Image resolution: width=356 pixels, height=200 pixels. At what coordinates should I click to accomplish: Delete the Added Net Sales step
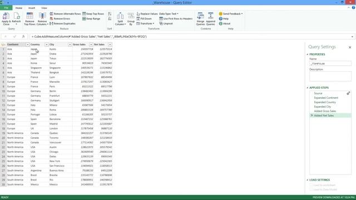tap(311, 116)
